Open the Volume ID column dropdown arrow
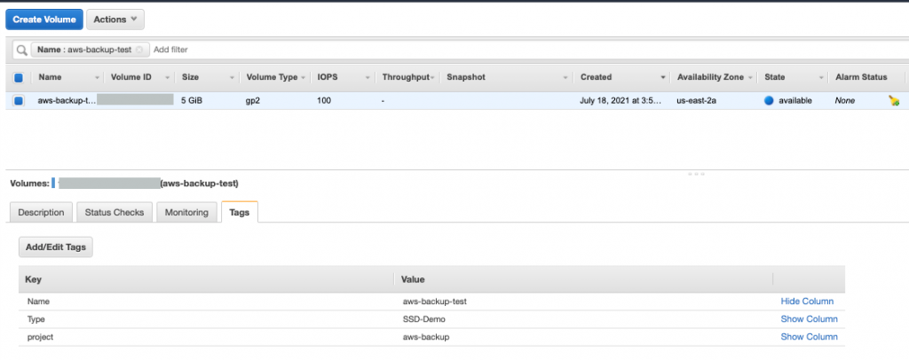This screenshot has height=360, width=909. pos(168,77)
